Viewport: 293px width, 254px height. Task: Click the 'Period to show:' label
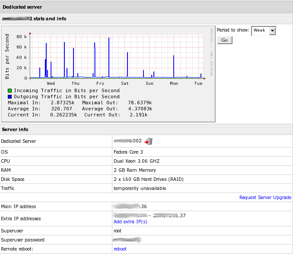[x=233, y=30]
